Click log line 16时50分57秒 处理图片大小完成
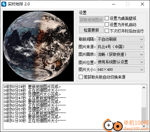The height and width of the screenshot is (132, 150). (32, 109)
